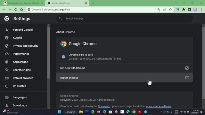205x115 pixels.
Task: Open the On startup section
Action: [19, 86]
